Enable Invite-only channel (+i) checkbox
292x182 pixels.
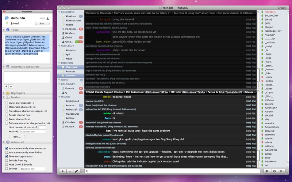point(7,103)
